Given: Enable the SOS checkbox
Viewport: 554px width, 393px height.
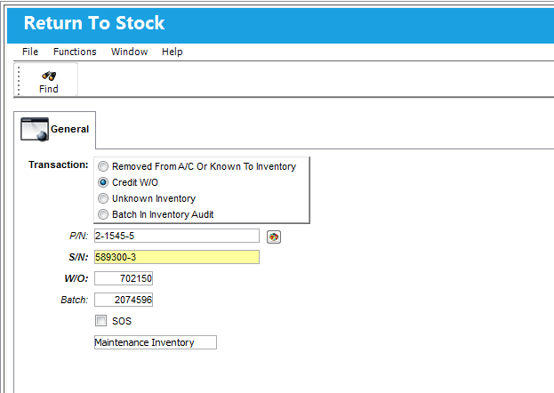Looking at the screenshot, I should pos(101,321).
